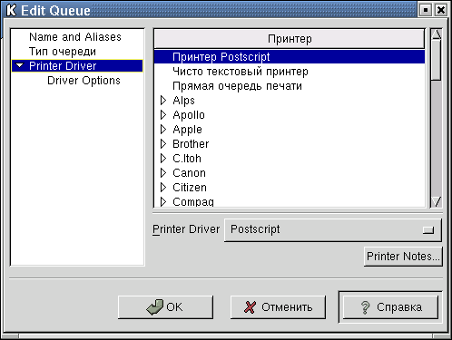
Task: Collapse the Printer Driver tree arrow
Action: tap(20, 65)
